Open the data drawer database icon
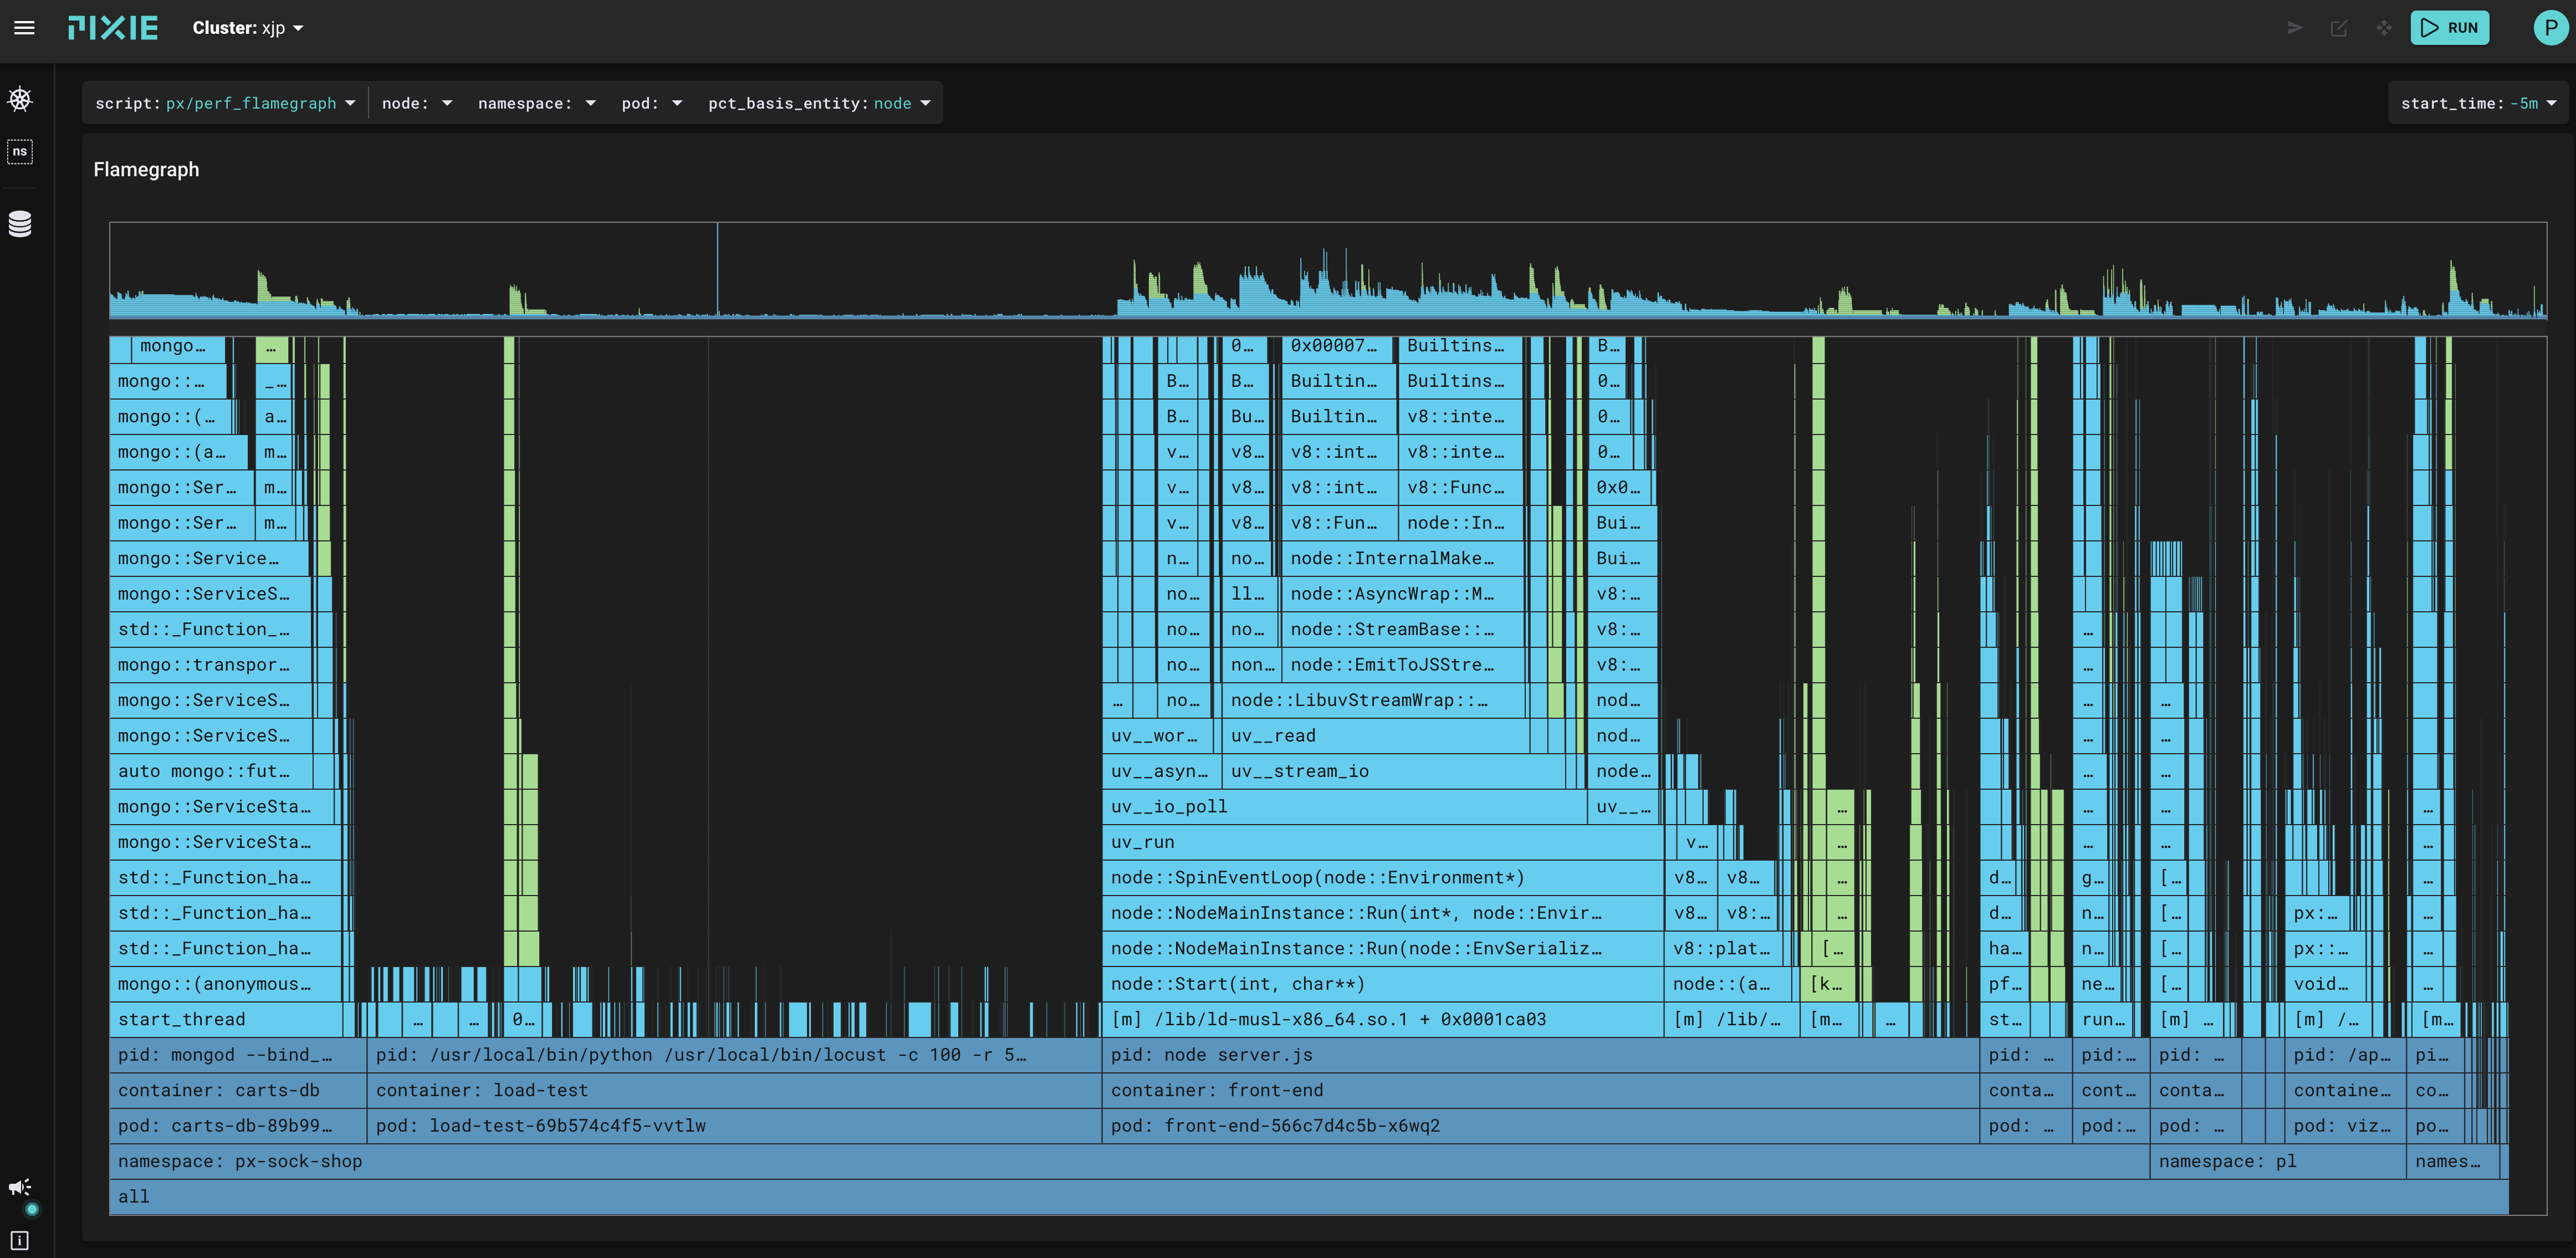Viewport: 2576px width, 1258px height. point(20,224)
